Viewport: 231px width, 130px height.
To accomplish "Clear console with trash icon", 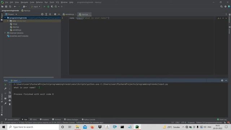I will pyautogui.click(x=10, y=104).
